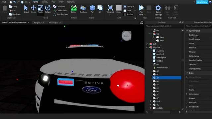Click the Color swatch in Edit
This screenshot has height=119, width=212.
(x=119, y=8)
